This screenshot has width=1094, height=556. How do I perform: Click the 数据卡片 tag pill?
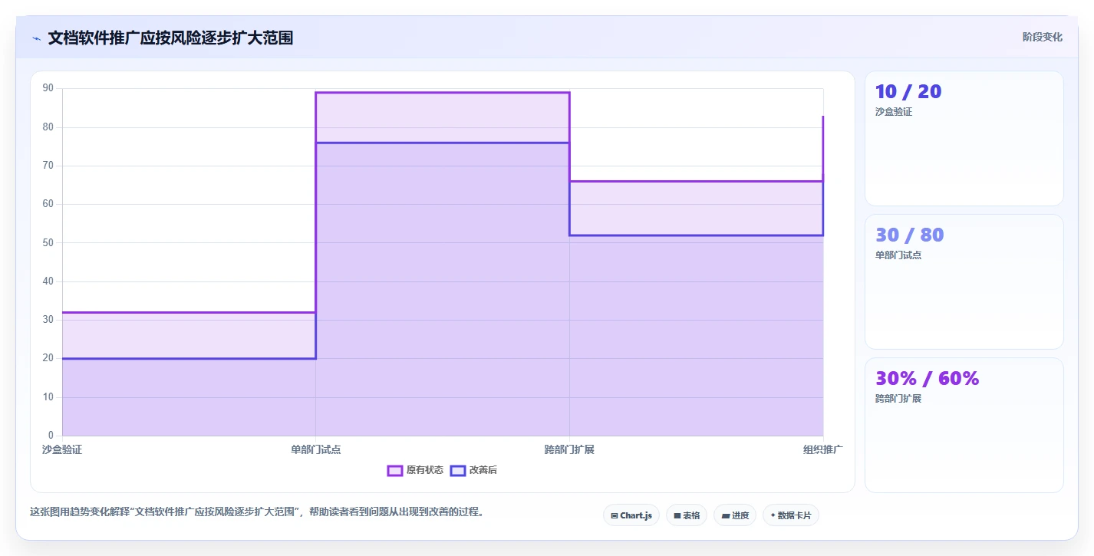pos(791,515)
